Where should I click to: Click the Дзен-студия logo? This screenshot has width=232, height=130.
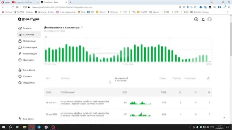tap(29, 19)
